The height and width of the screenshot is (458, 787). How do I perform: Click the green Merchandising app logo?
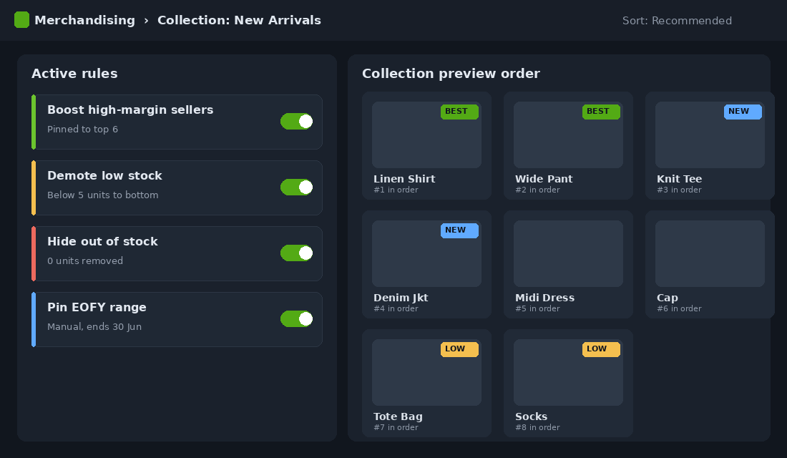21,20
